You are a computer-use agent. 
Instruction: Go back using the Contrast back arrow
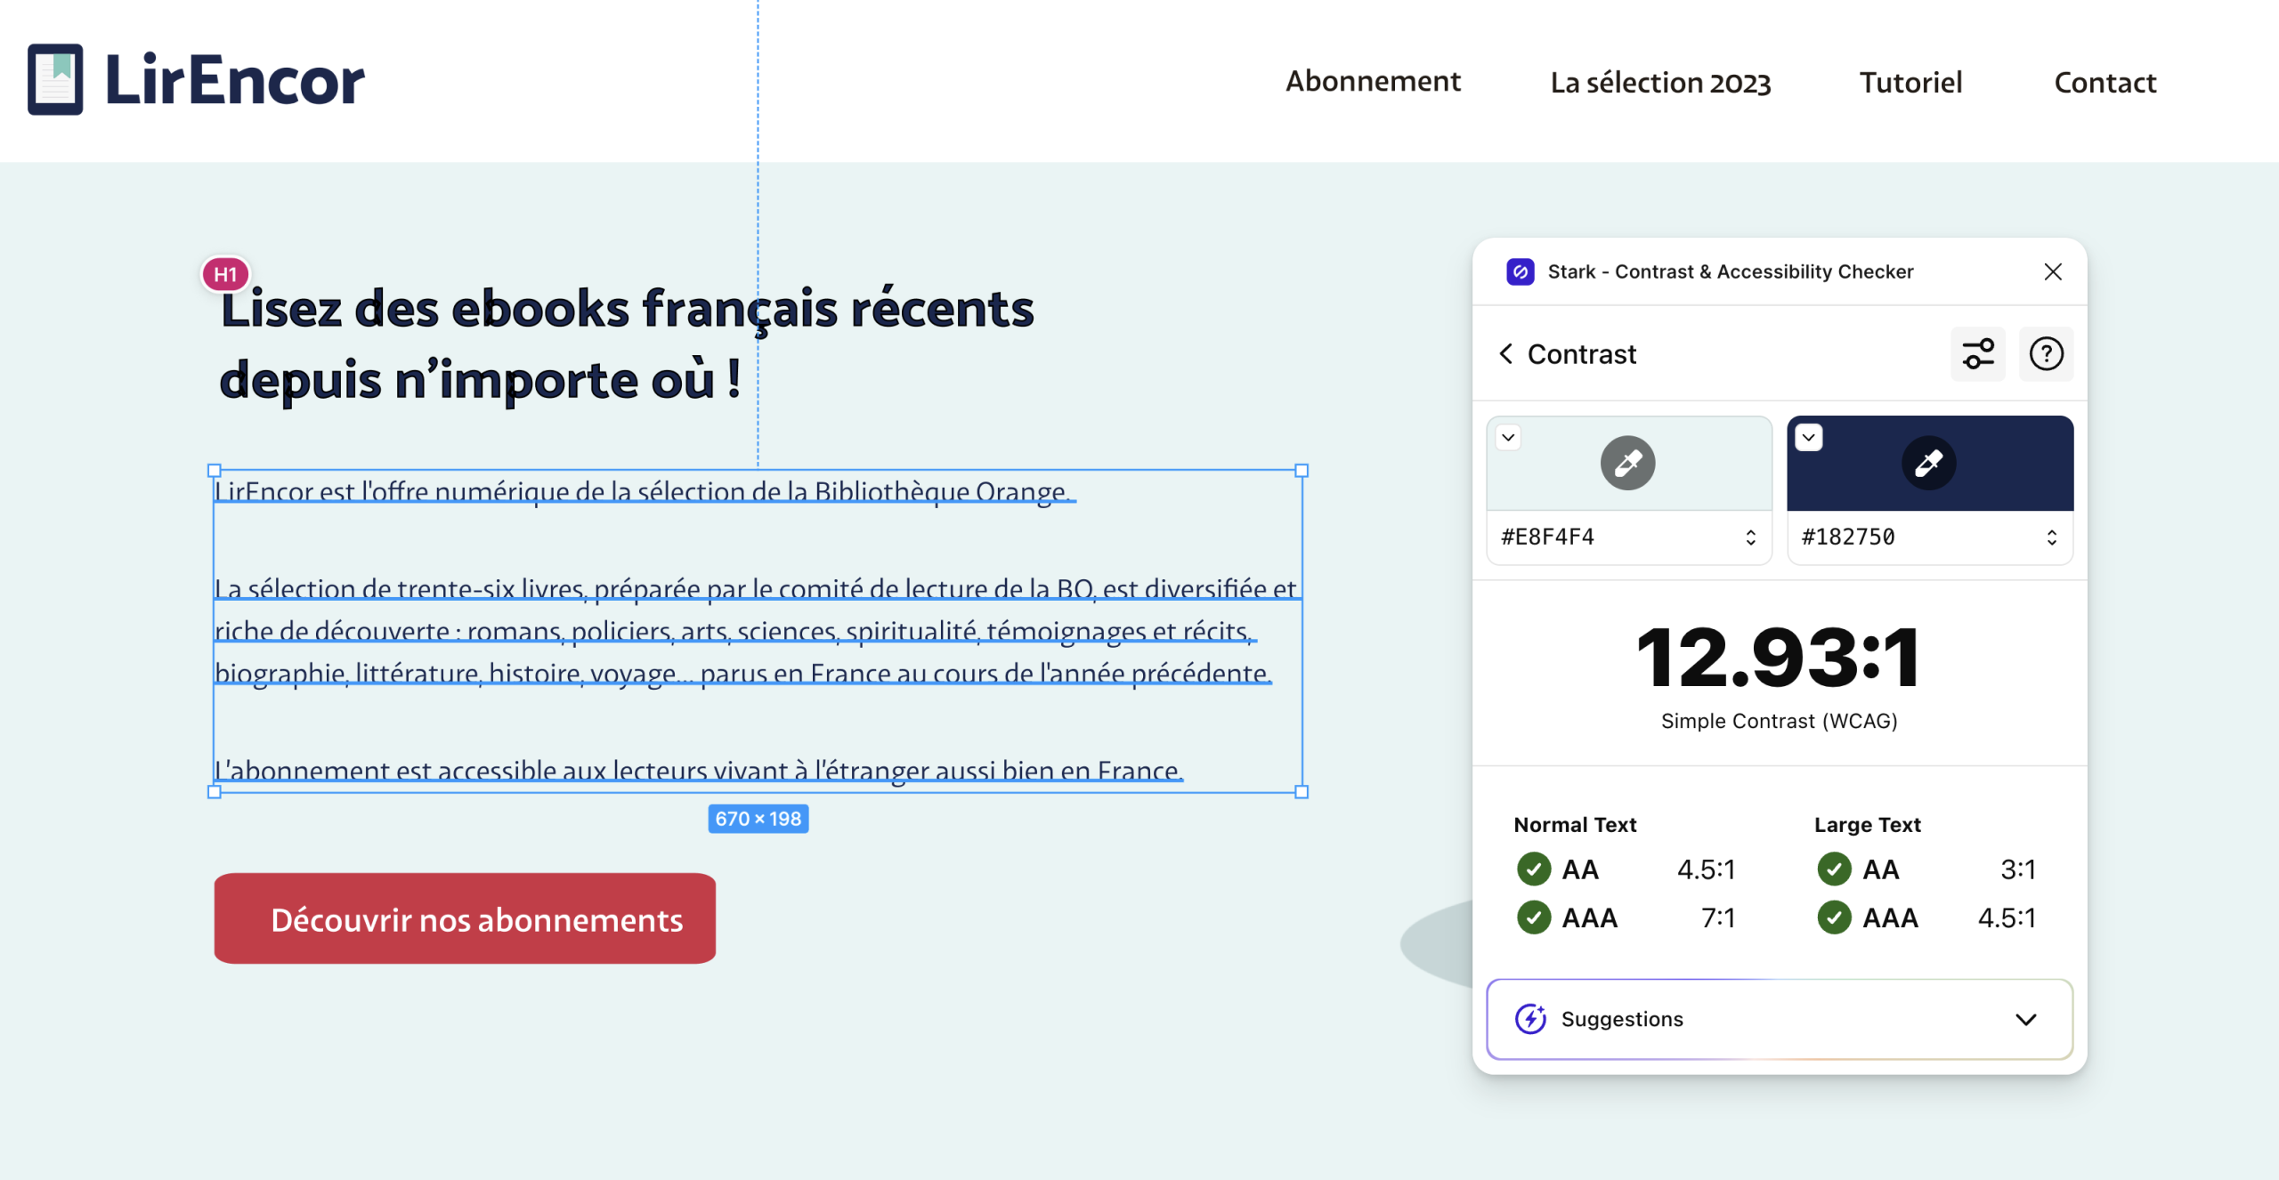[1505, 354]
